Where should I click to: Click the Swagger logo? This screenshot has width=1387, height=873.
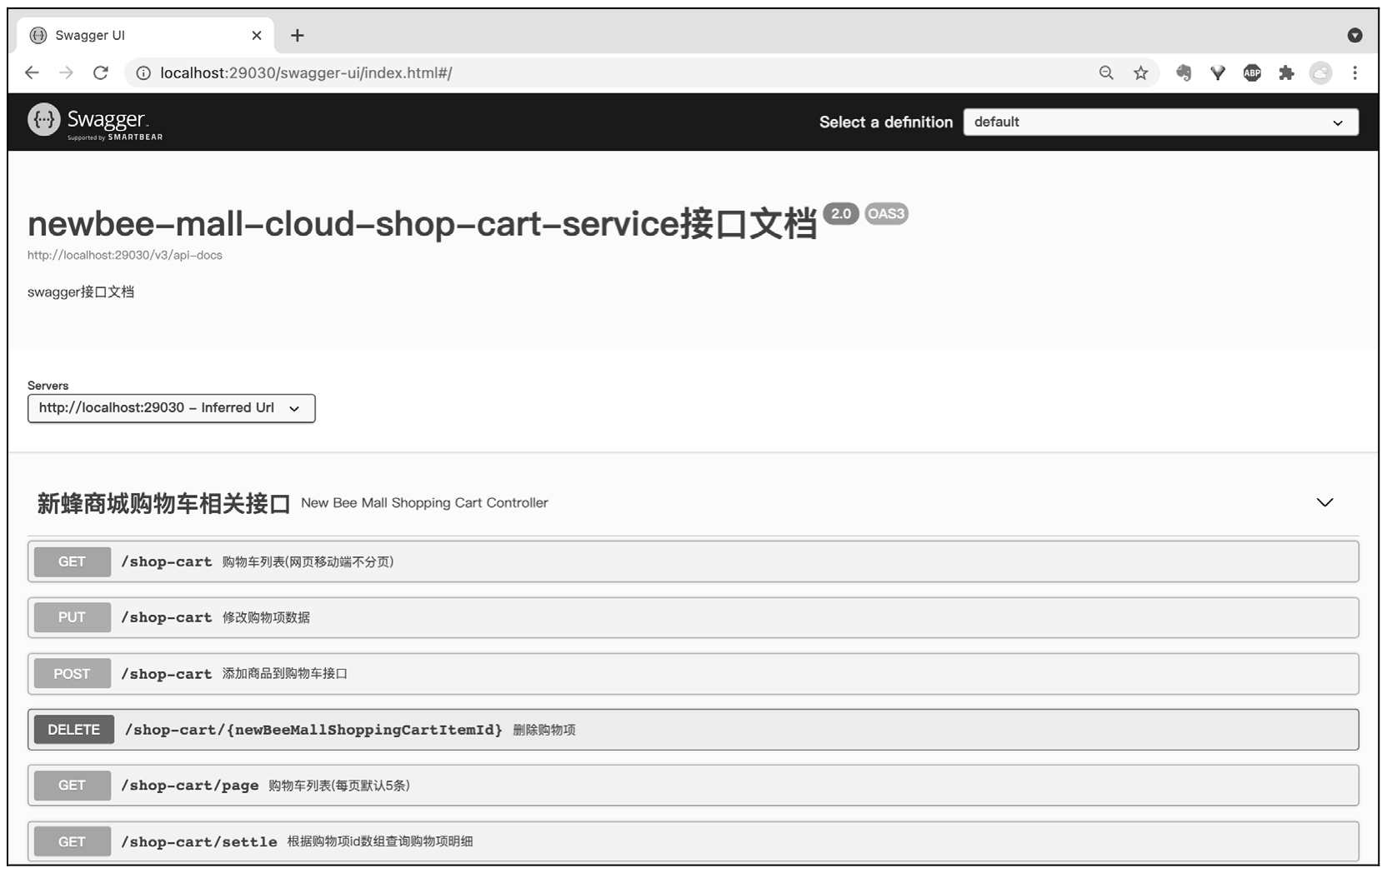(95, 122)
